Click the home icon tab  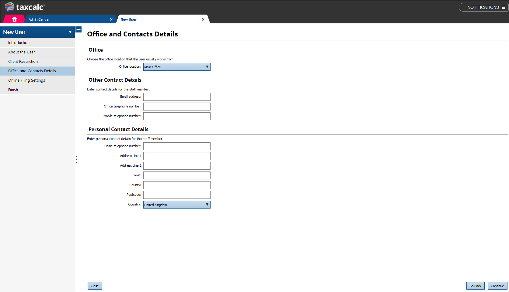[14, 19]
